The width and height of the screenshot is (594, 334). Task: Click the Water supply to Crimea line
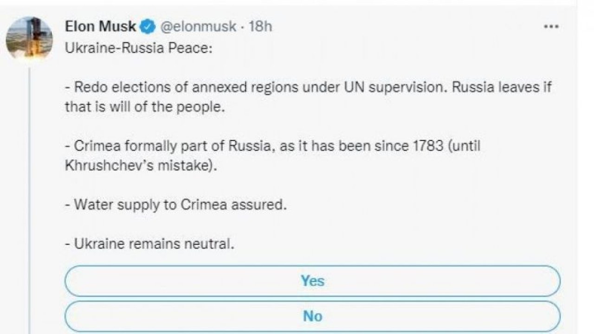[x=176, y=203]
